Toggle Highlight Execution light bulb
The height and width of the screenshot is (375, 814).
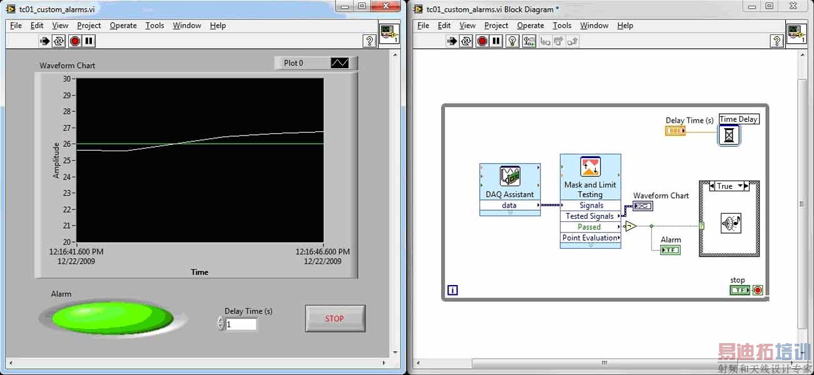pyautogui.click(x=513, y=41)
